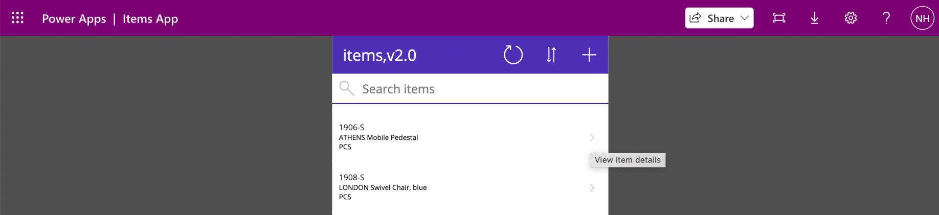
Task: Click the items,v2.0 header title
Action: 379,55
